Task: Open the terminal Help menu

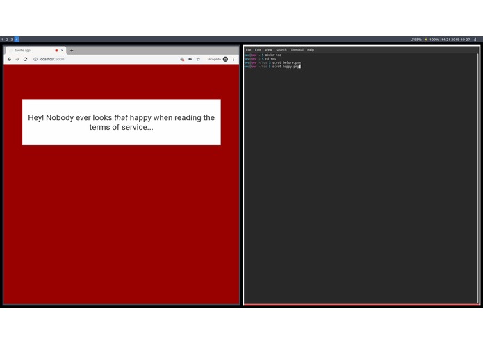Action: tap(311, 50)
